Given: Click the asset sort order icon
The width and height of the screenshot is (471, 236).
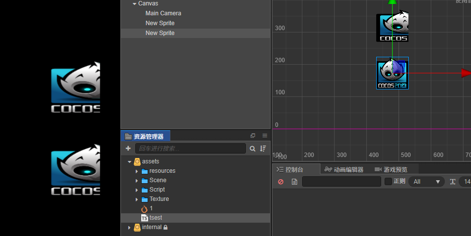Looking at the screenshot, I should pos(263,149).
